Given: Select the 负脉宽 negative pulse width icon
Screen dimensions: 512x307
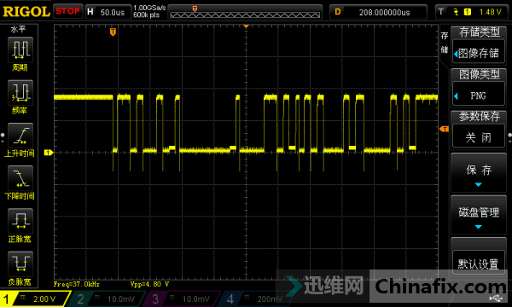Looking at the screenshot, I should point(20,264).
